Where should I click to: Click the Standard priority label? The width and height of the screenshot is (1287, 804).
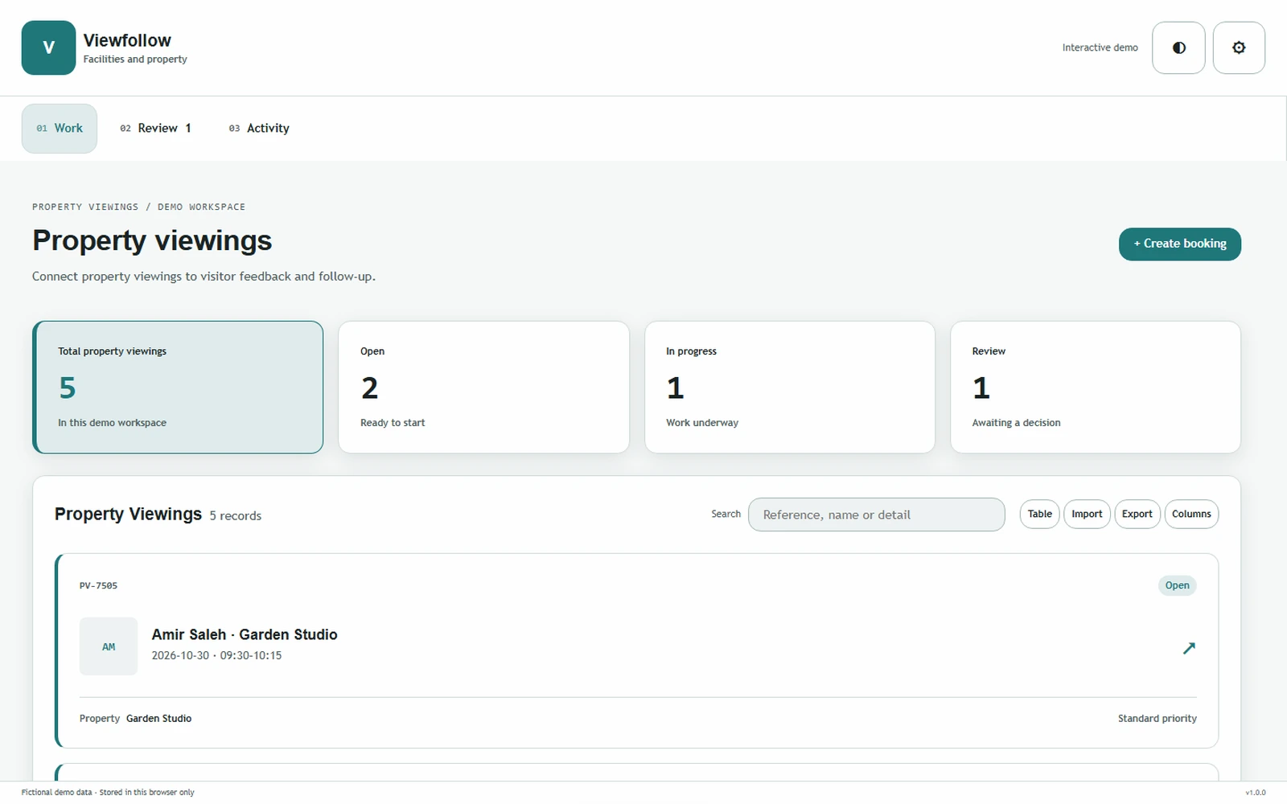coord(1157,718)
